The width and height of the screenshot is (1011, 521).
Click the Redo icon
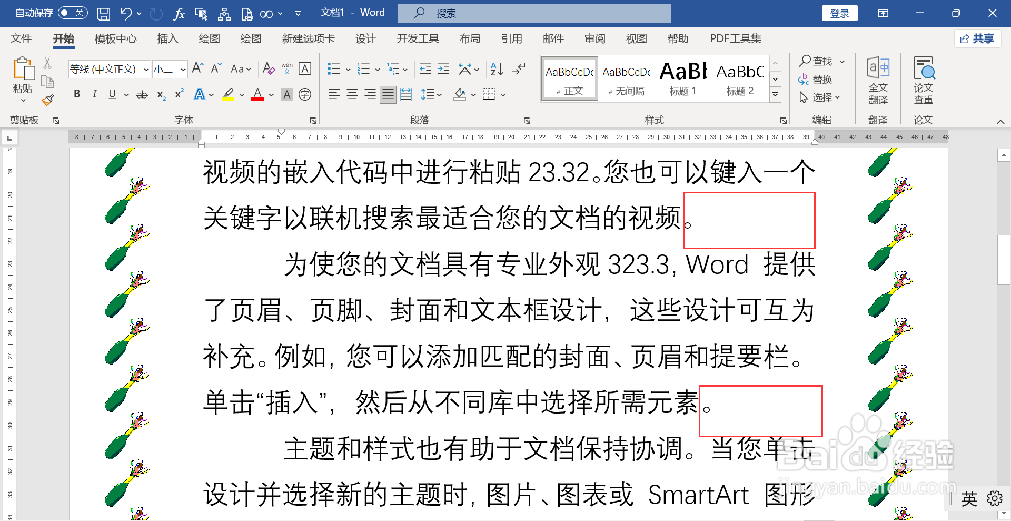click(x=156, y=14)
